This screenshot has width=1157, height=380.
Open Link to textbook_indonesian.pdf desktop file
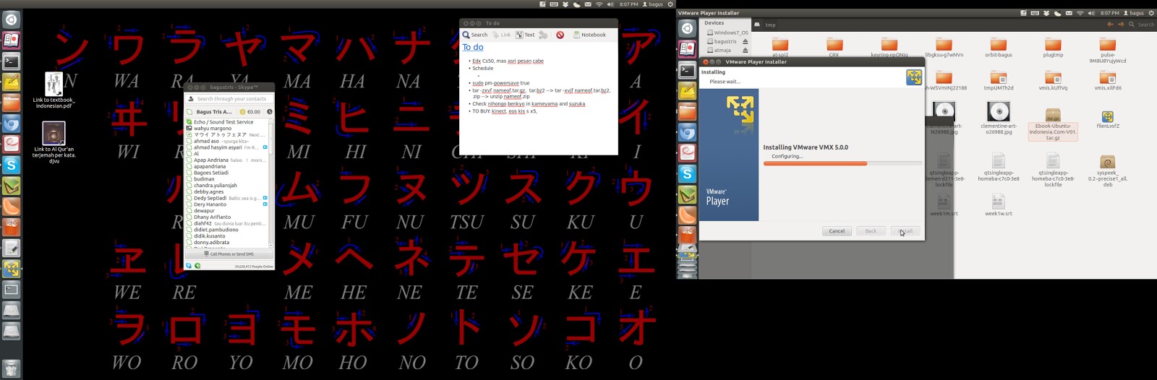point(54,90)
